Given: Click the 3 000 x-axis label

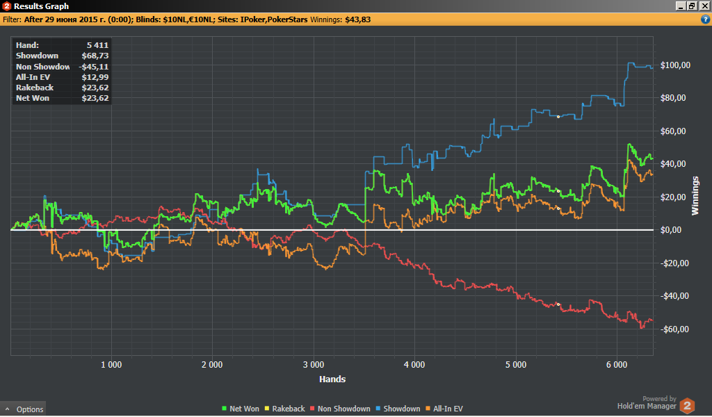Looking at the screenshot, I should (x=314, y=365).
